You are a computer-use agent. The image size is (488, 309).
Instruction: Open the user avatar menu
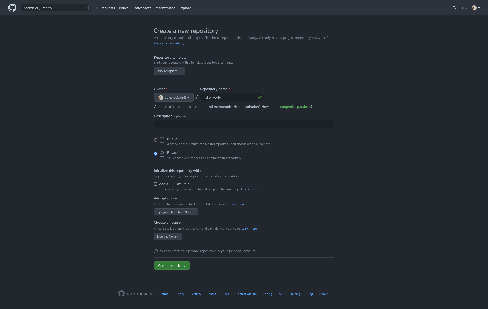point(476,8)
